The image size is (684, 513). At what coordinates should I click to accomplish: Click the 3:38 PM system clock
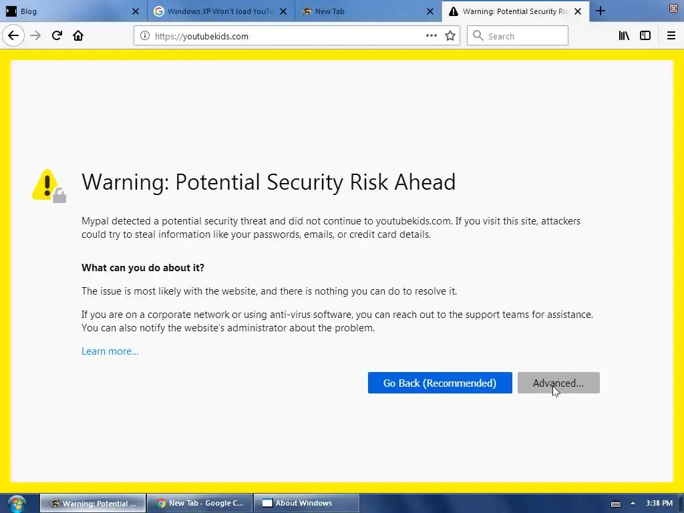tap(659, 503)
